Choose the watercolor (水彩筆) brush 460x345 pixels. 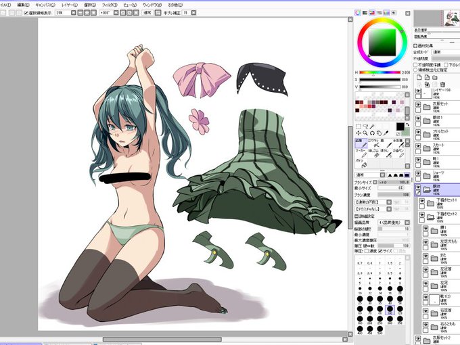pos(398,143)
